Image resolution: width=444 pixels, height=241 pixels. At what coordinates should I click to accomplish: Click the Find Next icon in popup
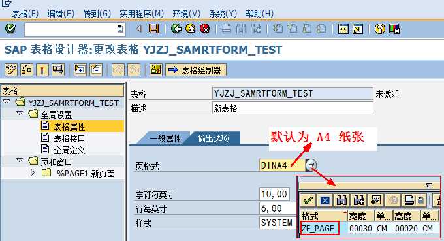358,201
